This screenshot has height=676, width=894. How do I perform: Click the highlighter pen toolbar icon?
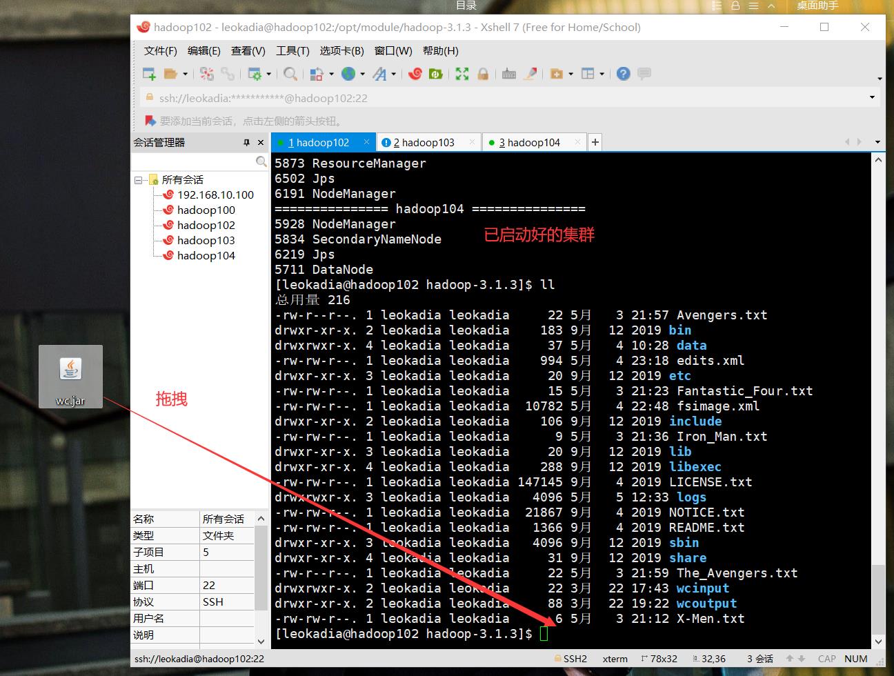(x=530, y=74)
